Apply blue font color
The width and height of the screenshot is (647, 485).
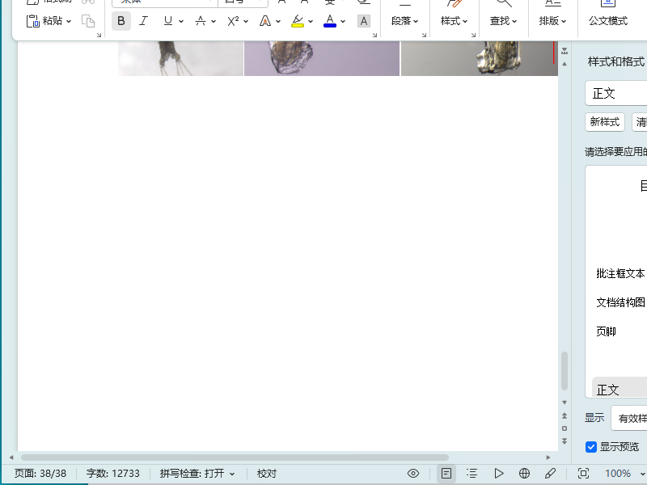[330, 21]
